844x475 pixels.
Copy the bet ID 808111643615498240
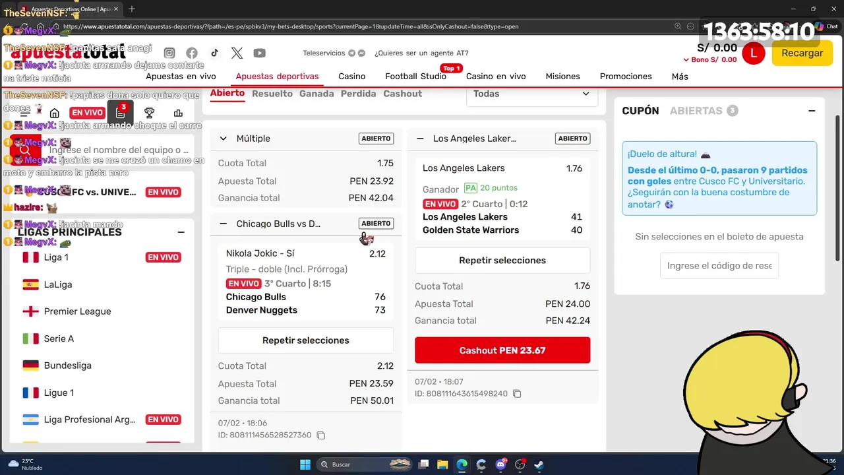[x=517, y=394]
